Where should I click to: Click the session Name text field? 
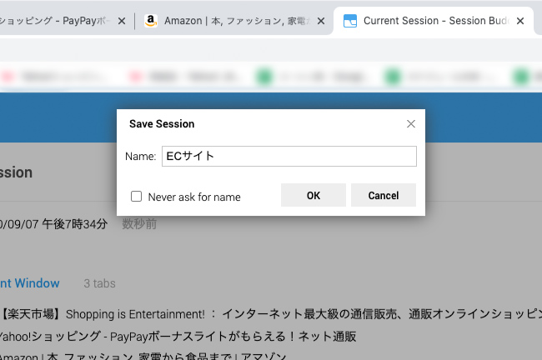click(288, 157)
